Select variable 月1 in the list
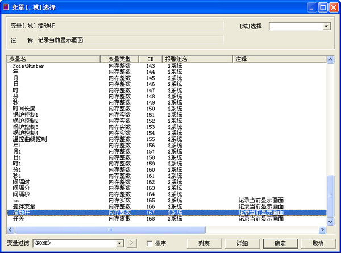The height and width of the screenshot is (253, 341). click(x=167, y=151)
